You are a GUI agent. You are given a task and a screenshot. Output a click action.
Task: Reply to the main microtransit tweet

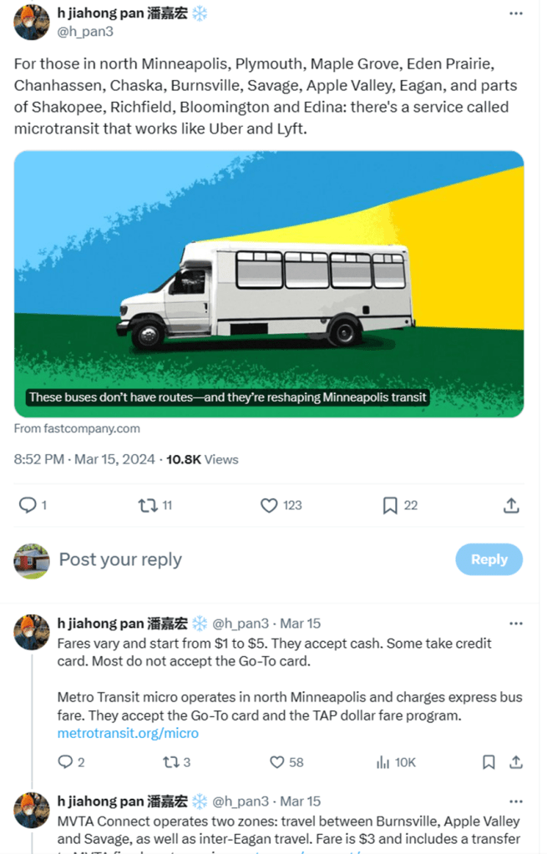(x=28, y=505)
